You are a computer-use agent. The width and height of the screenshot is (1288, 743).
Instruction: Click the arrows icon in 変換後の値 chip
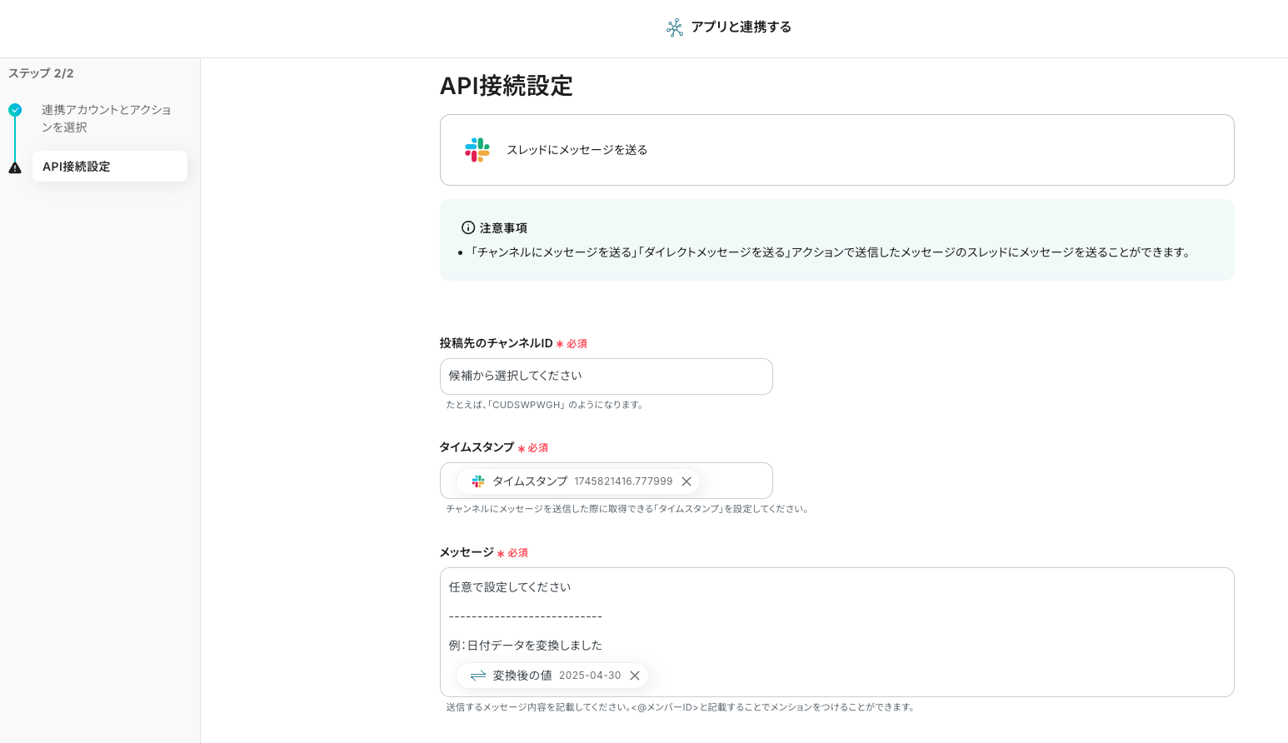coord(478,676)
